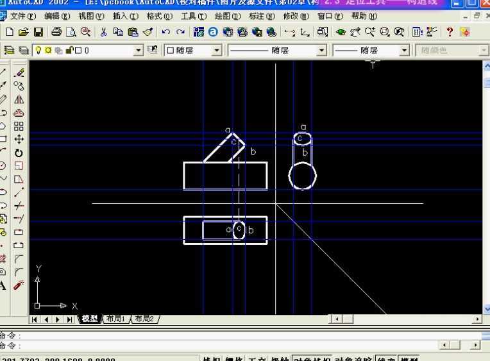Cut selection with the scissors icon
Screen dimensions: 490x361
point(103,32)
